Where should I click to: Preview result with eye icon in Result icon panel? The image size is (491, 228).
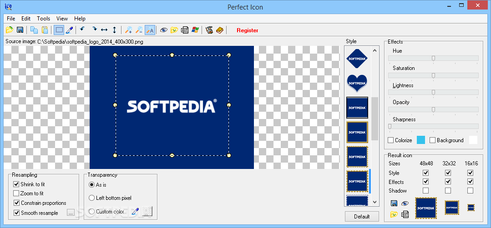tap(405, 203)
